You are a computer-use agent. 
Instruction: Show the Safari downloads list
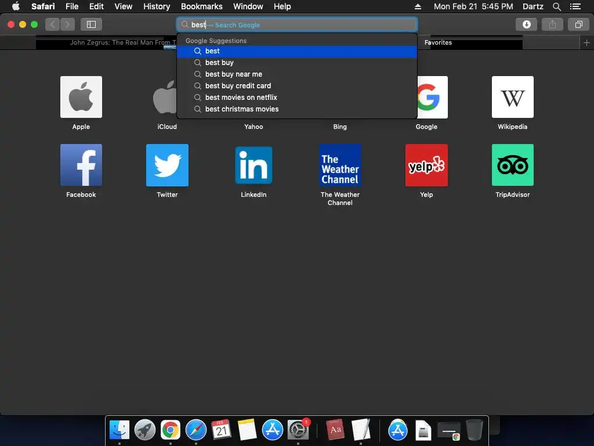[x=526, y=24]
